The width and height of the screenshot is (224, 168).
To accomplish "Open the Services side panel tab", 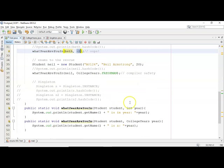I will [2, 45].
